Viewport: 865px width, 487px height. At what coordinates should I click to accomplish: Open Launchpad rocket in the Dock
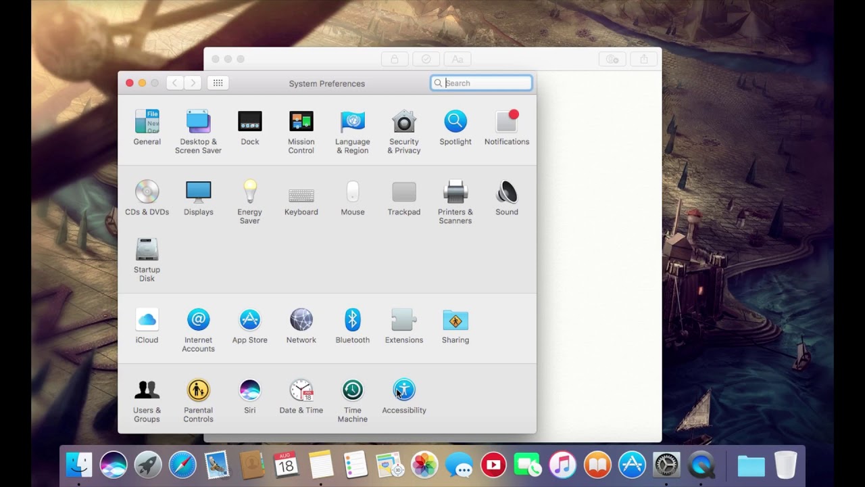point(148,465)
